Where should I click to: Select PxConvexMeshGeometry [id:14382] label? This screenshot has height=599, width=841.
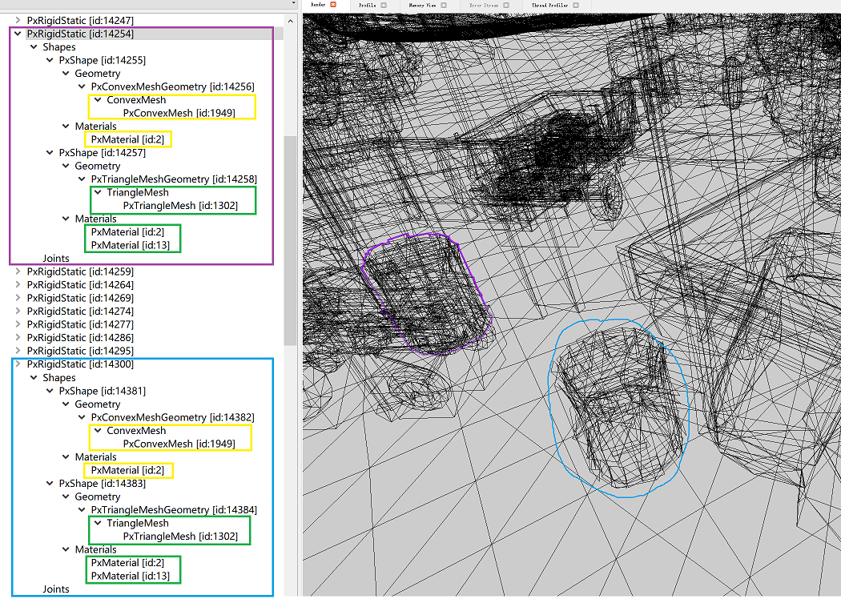click(173, 417)
